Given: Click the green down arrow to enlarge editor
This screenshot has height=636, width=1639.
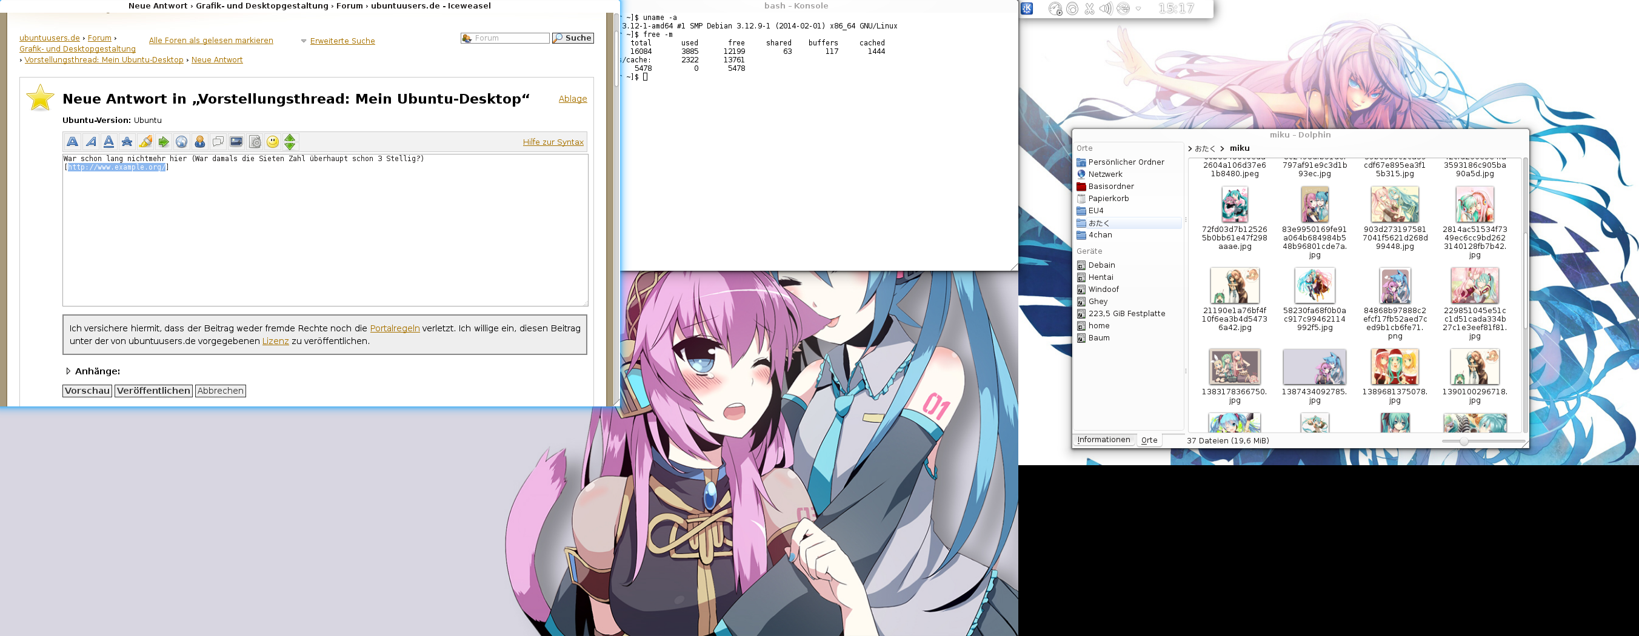Looking at the screenshot, I should [x=290, y=147].
